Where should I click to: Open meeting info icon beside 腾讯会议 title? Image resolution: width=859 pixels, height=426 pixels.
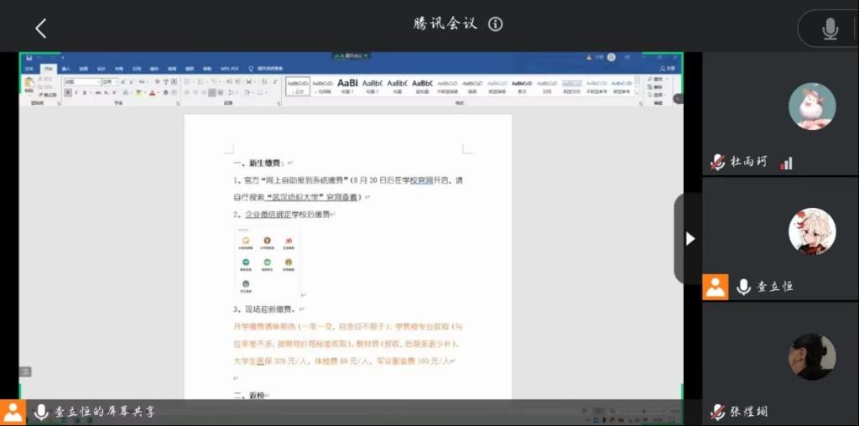(496, 23)
